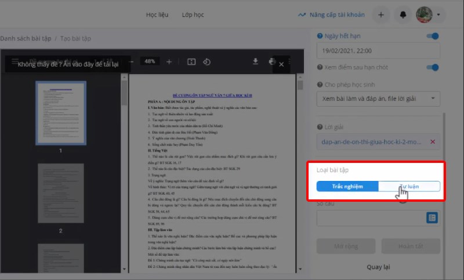This screenshot has height=280, width=464.
Task: Print the PDF document
Action: pyautogui.click(x=271, y=61)
